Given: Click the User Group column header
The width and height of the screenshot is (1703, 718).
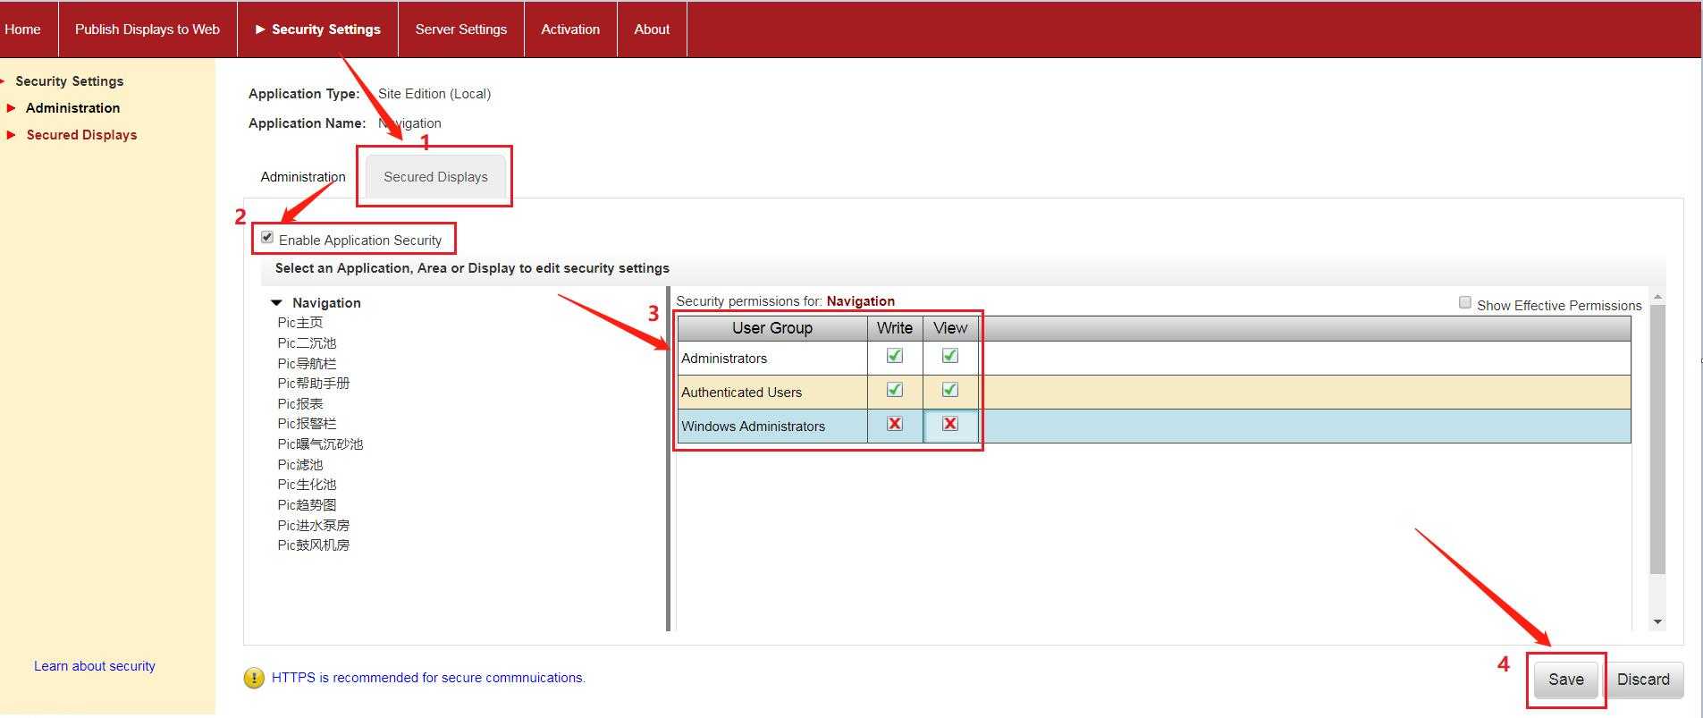Looking at the screenshot, I should coord(772,328).
